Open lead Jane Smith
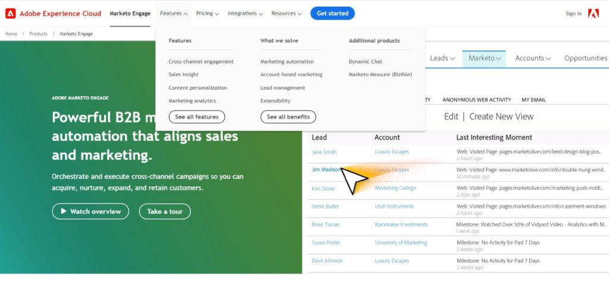Viewport: 609px width, 304px height. pyautogui.click(x=324, y=152)
